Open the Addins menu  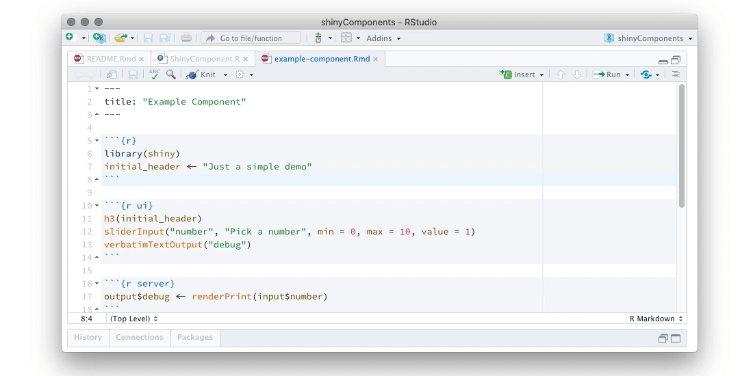pos(383,38)
